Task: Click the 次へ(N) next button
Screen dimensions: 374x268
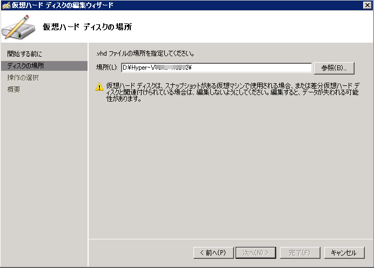Action: click(256, 252)
